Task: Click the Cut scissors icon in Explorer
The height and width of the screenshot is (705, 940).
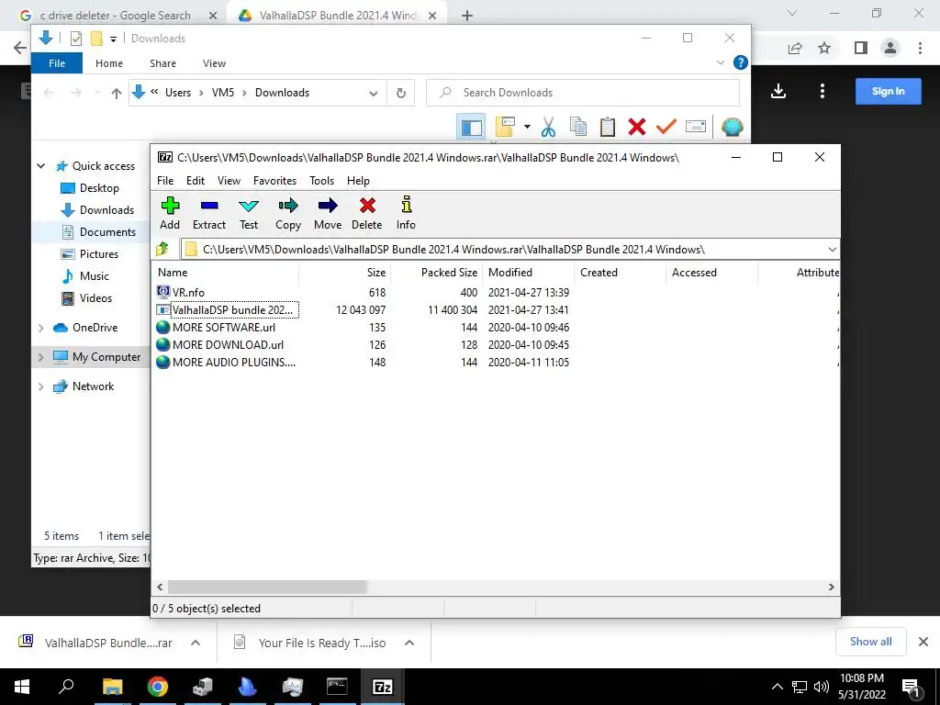Action: click(548, 127)
